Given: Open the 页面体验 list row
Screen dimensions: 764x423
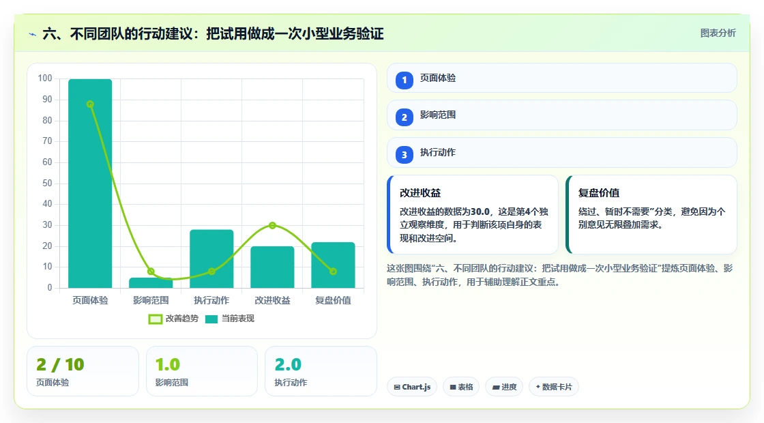Looking at the screenshot, I should pos(562,78).
